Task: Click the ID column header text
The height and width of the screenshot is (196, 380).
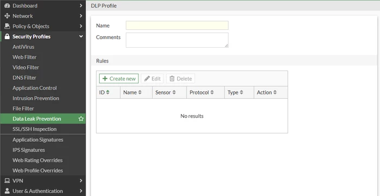Action: tap(102, 92)
